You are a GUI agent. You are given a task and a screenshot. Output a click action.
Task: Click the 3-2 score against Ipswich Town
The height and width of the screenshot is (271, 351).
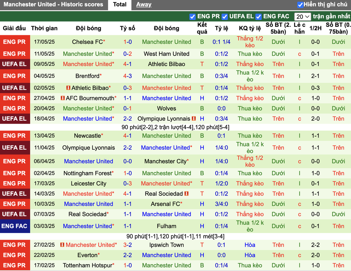128,245
